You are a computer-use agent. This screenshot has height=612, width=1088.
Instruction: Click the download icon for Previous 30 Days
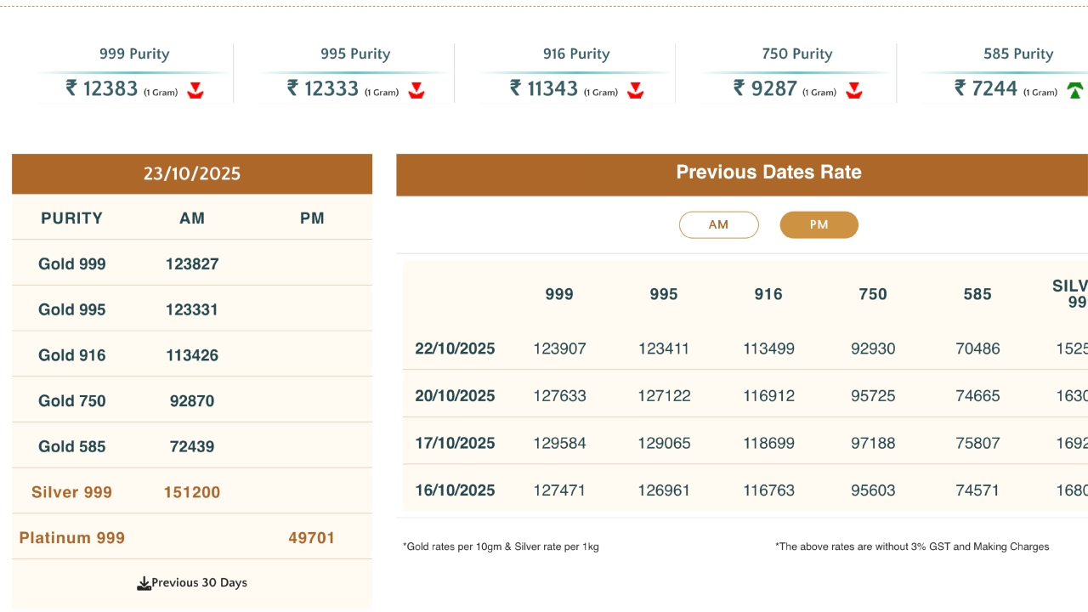tap(144, 583)
